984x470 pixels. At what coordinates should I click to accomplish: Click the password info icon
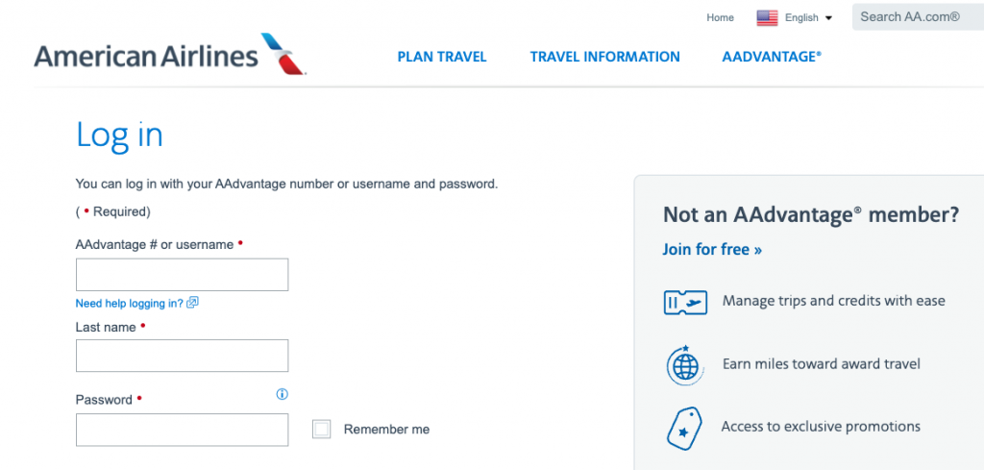click(x=283, y=394)
